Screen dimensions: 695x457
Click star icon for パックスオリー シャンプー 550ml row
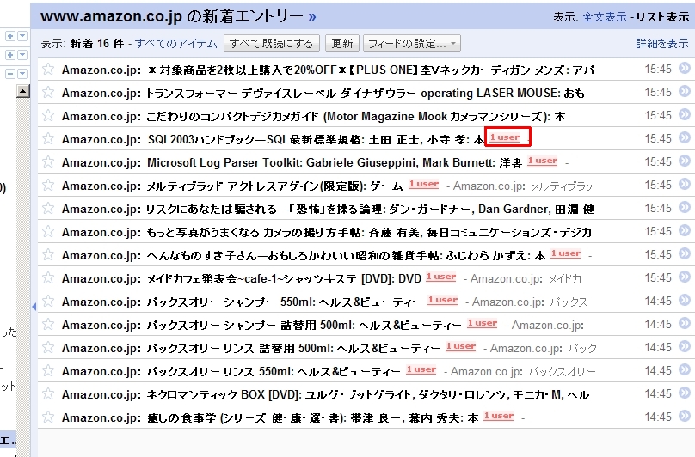click(48, 302)
